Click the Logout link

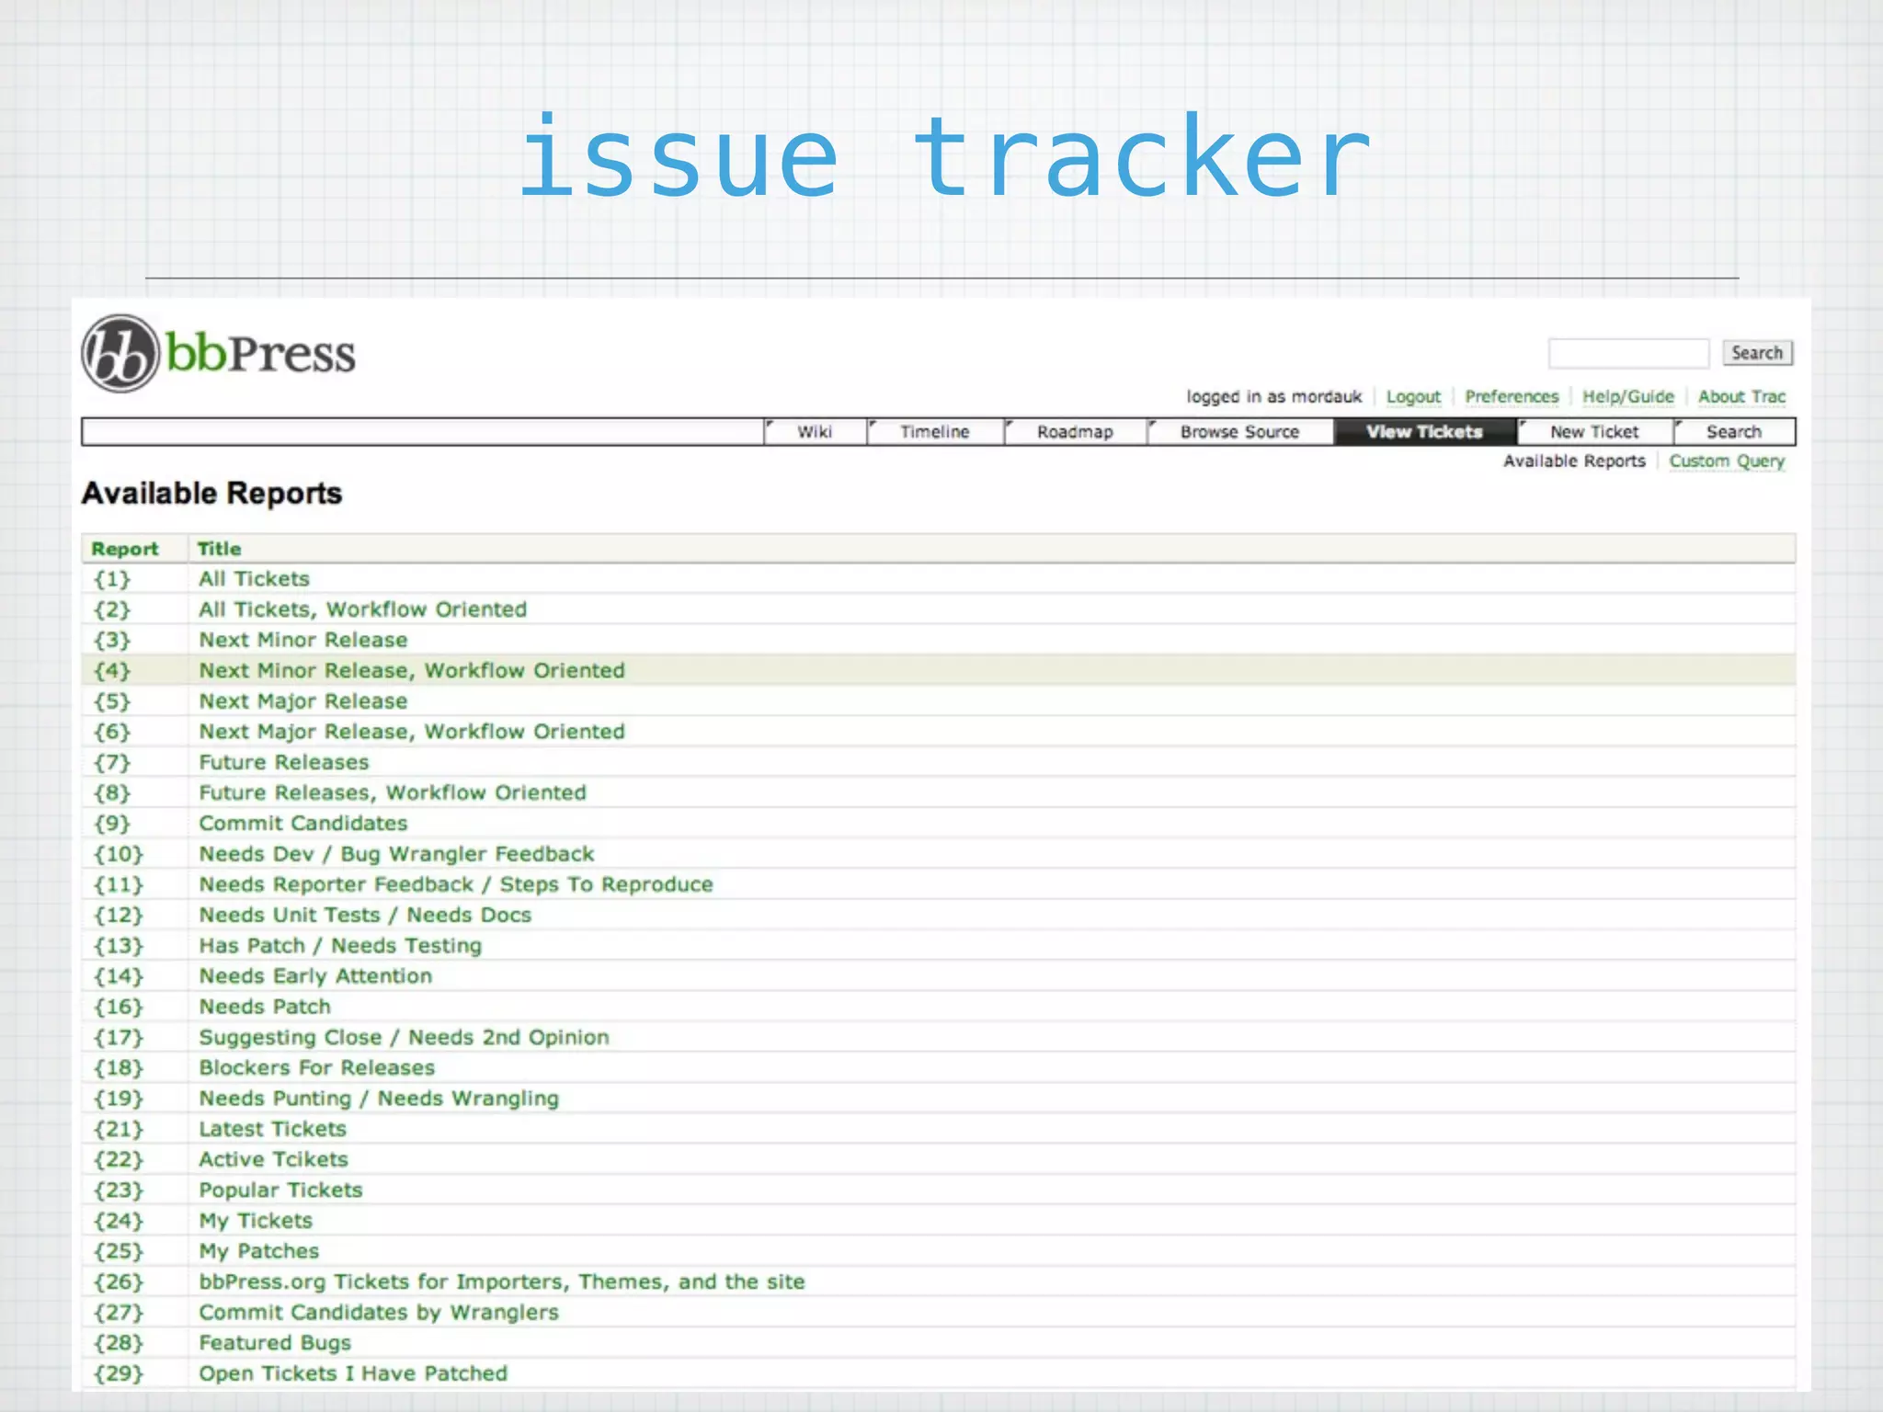[1413, 396]
